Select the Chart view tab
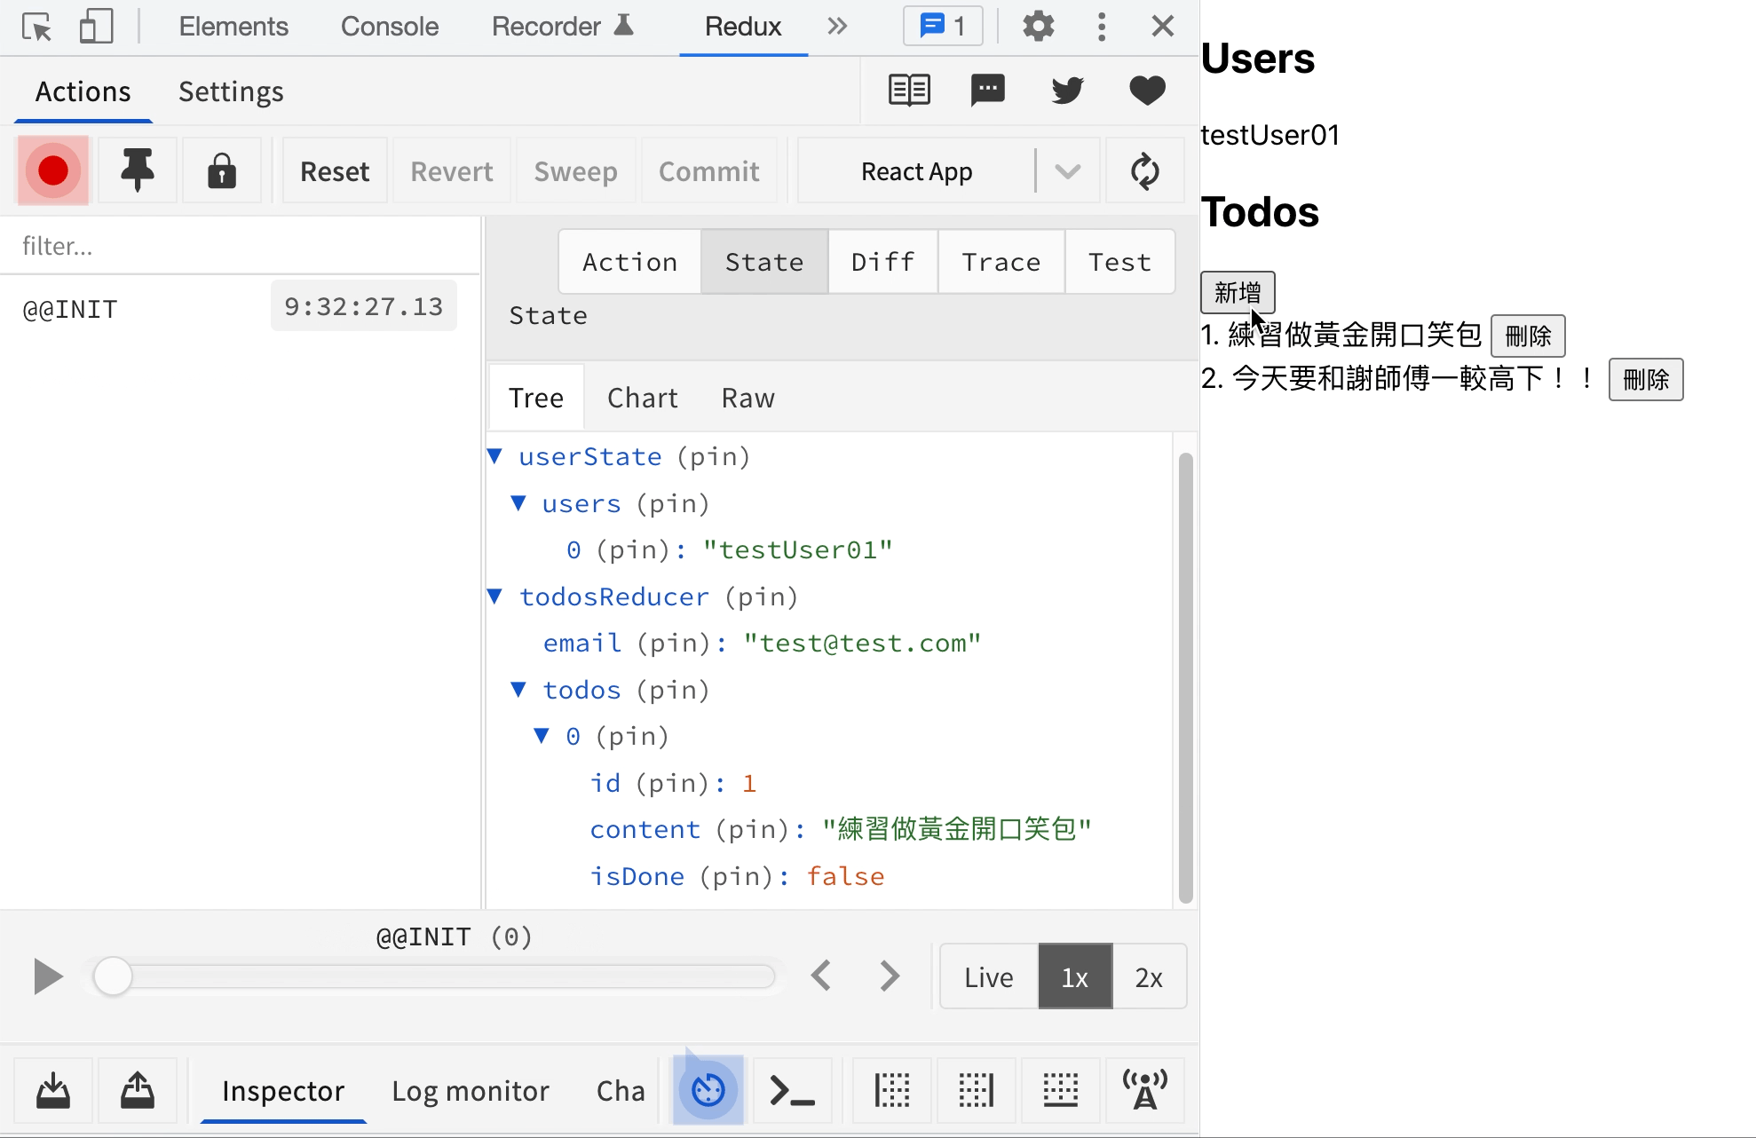 click(643, 398)
